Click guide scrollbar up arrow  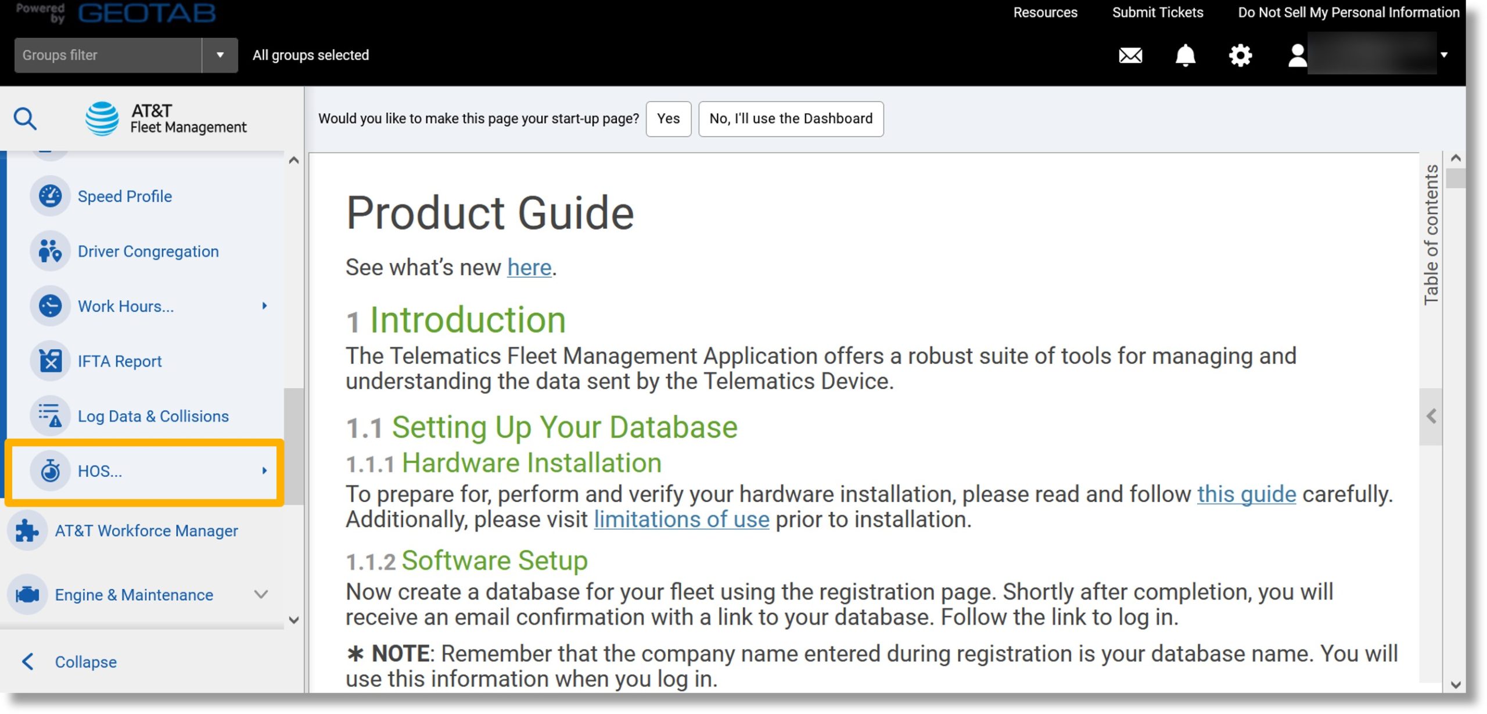pyautogui.click(x=1456, y=158)
